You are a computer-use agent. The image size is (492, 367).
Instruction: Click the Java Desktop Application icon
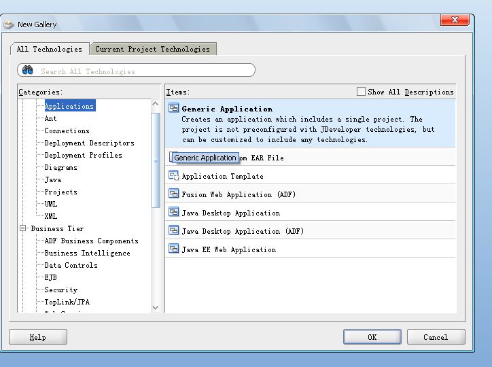173,212
